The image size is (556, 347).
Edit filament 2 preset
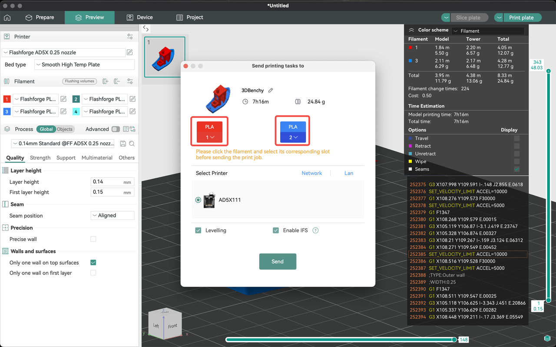pos(132,99)
